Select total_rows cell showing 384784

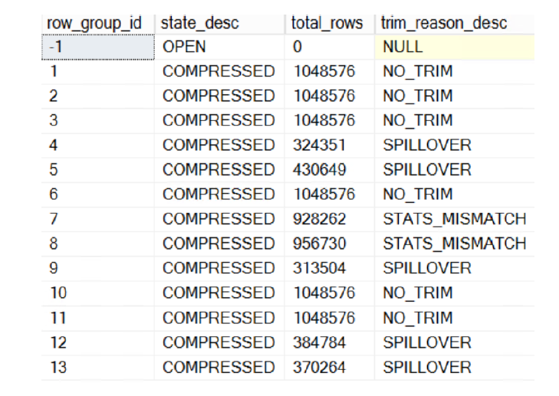pos(330,343)
